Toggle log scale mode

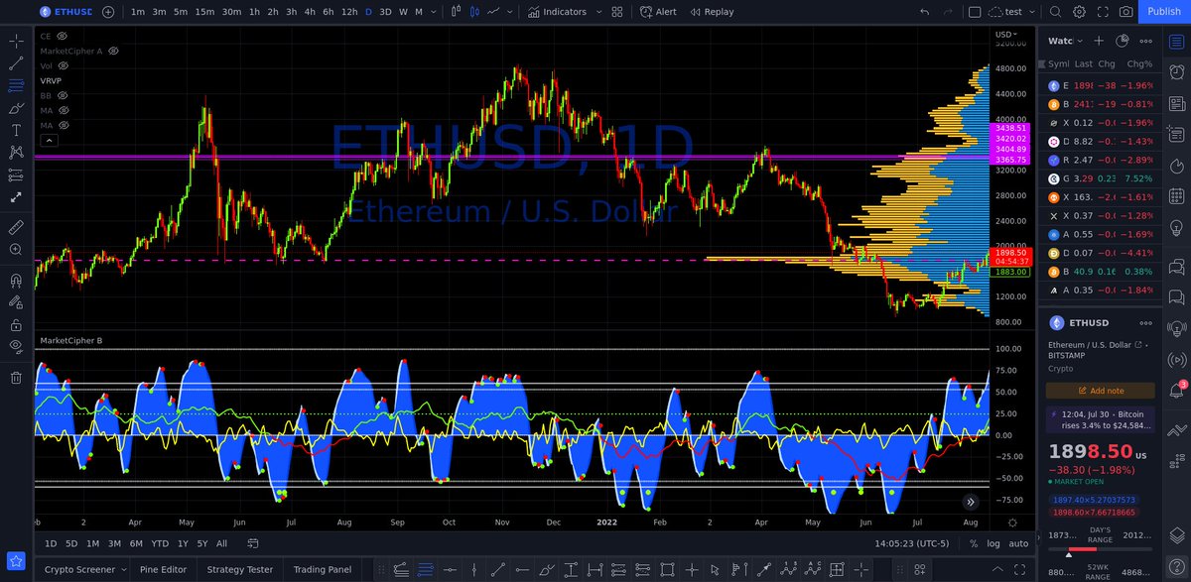click(x=993, y=543)
